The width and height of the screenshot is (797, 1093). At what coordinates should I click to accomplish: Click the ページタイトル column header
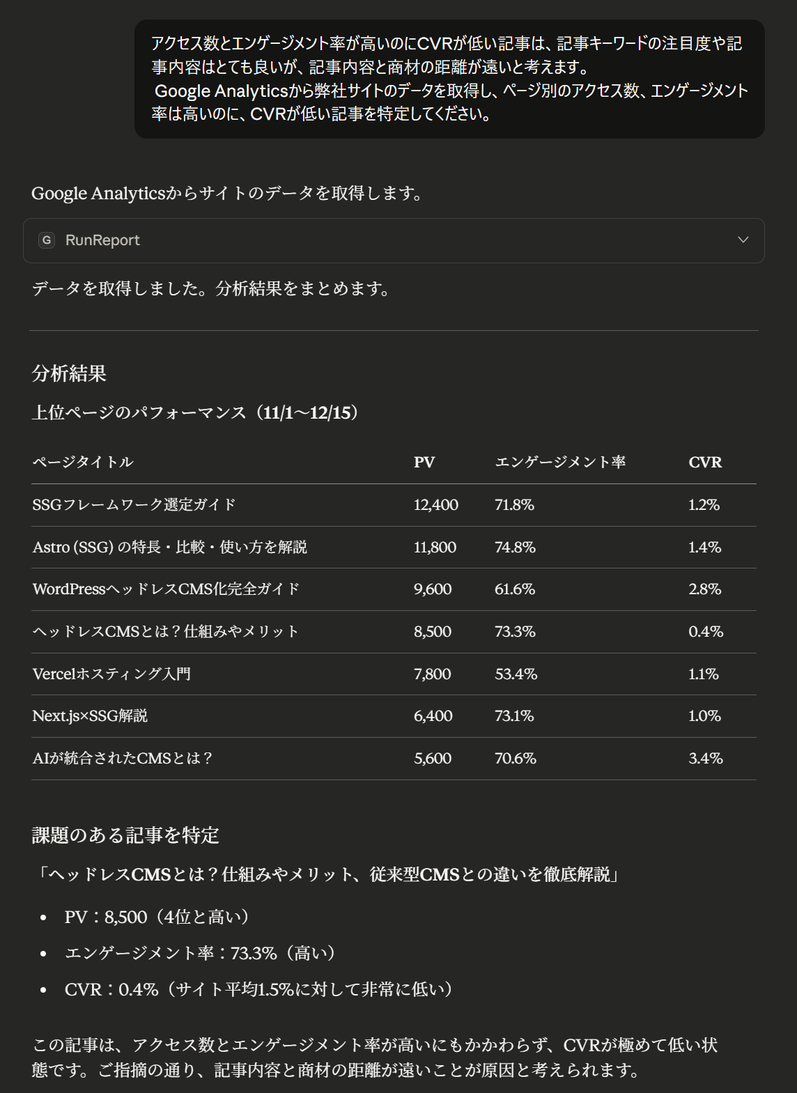[83, 463]
